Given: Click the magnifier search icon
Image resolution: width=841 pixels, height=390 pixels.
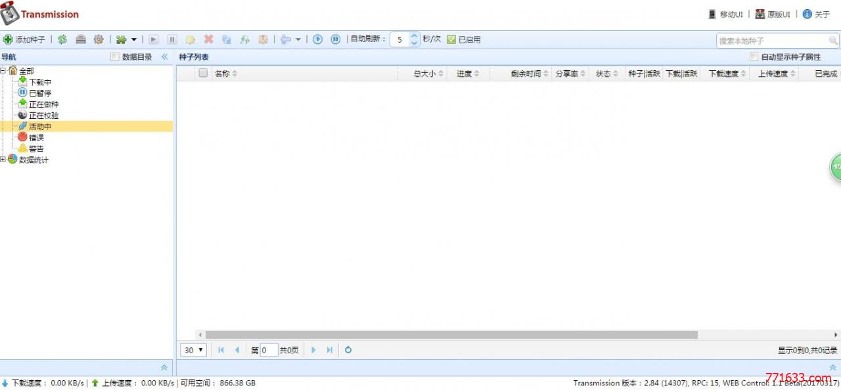Looking at the screenshot, I should tap(834, 41).
